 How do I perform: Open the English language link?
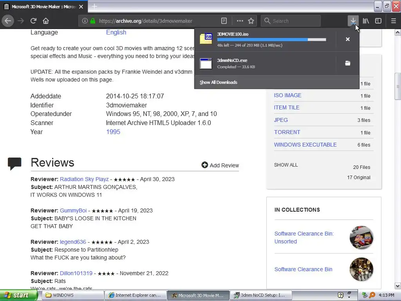pos(116,32)
